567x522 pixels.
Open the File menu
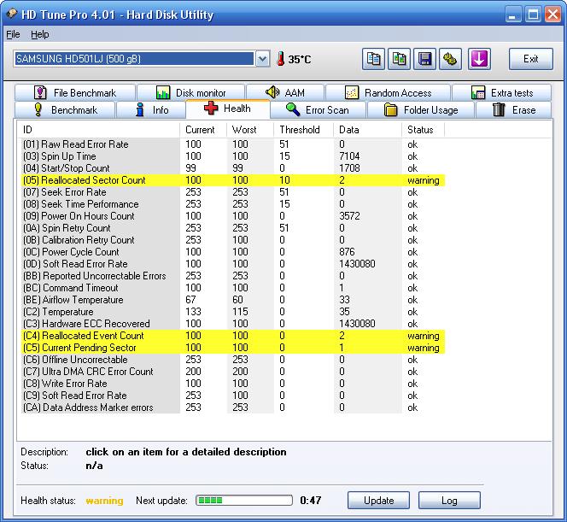point(13,34)
